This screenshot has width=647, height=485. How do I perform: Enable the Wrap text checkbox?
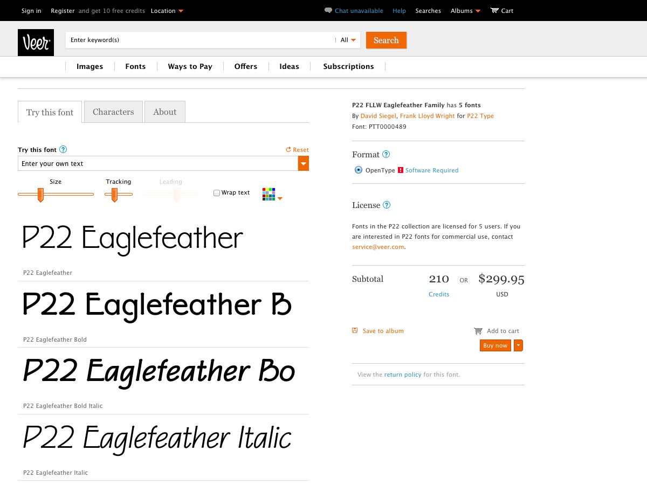tap(217, 193)
